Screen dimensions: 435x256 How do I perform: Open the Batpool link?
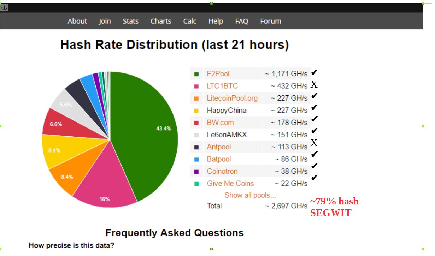click(219, 159)
